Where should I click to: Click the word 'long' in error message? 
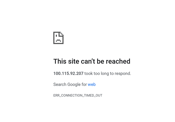[x=105, y=74]
